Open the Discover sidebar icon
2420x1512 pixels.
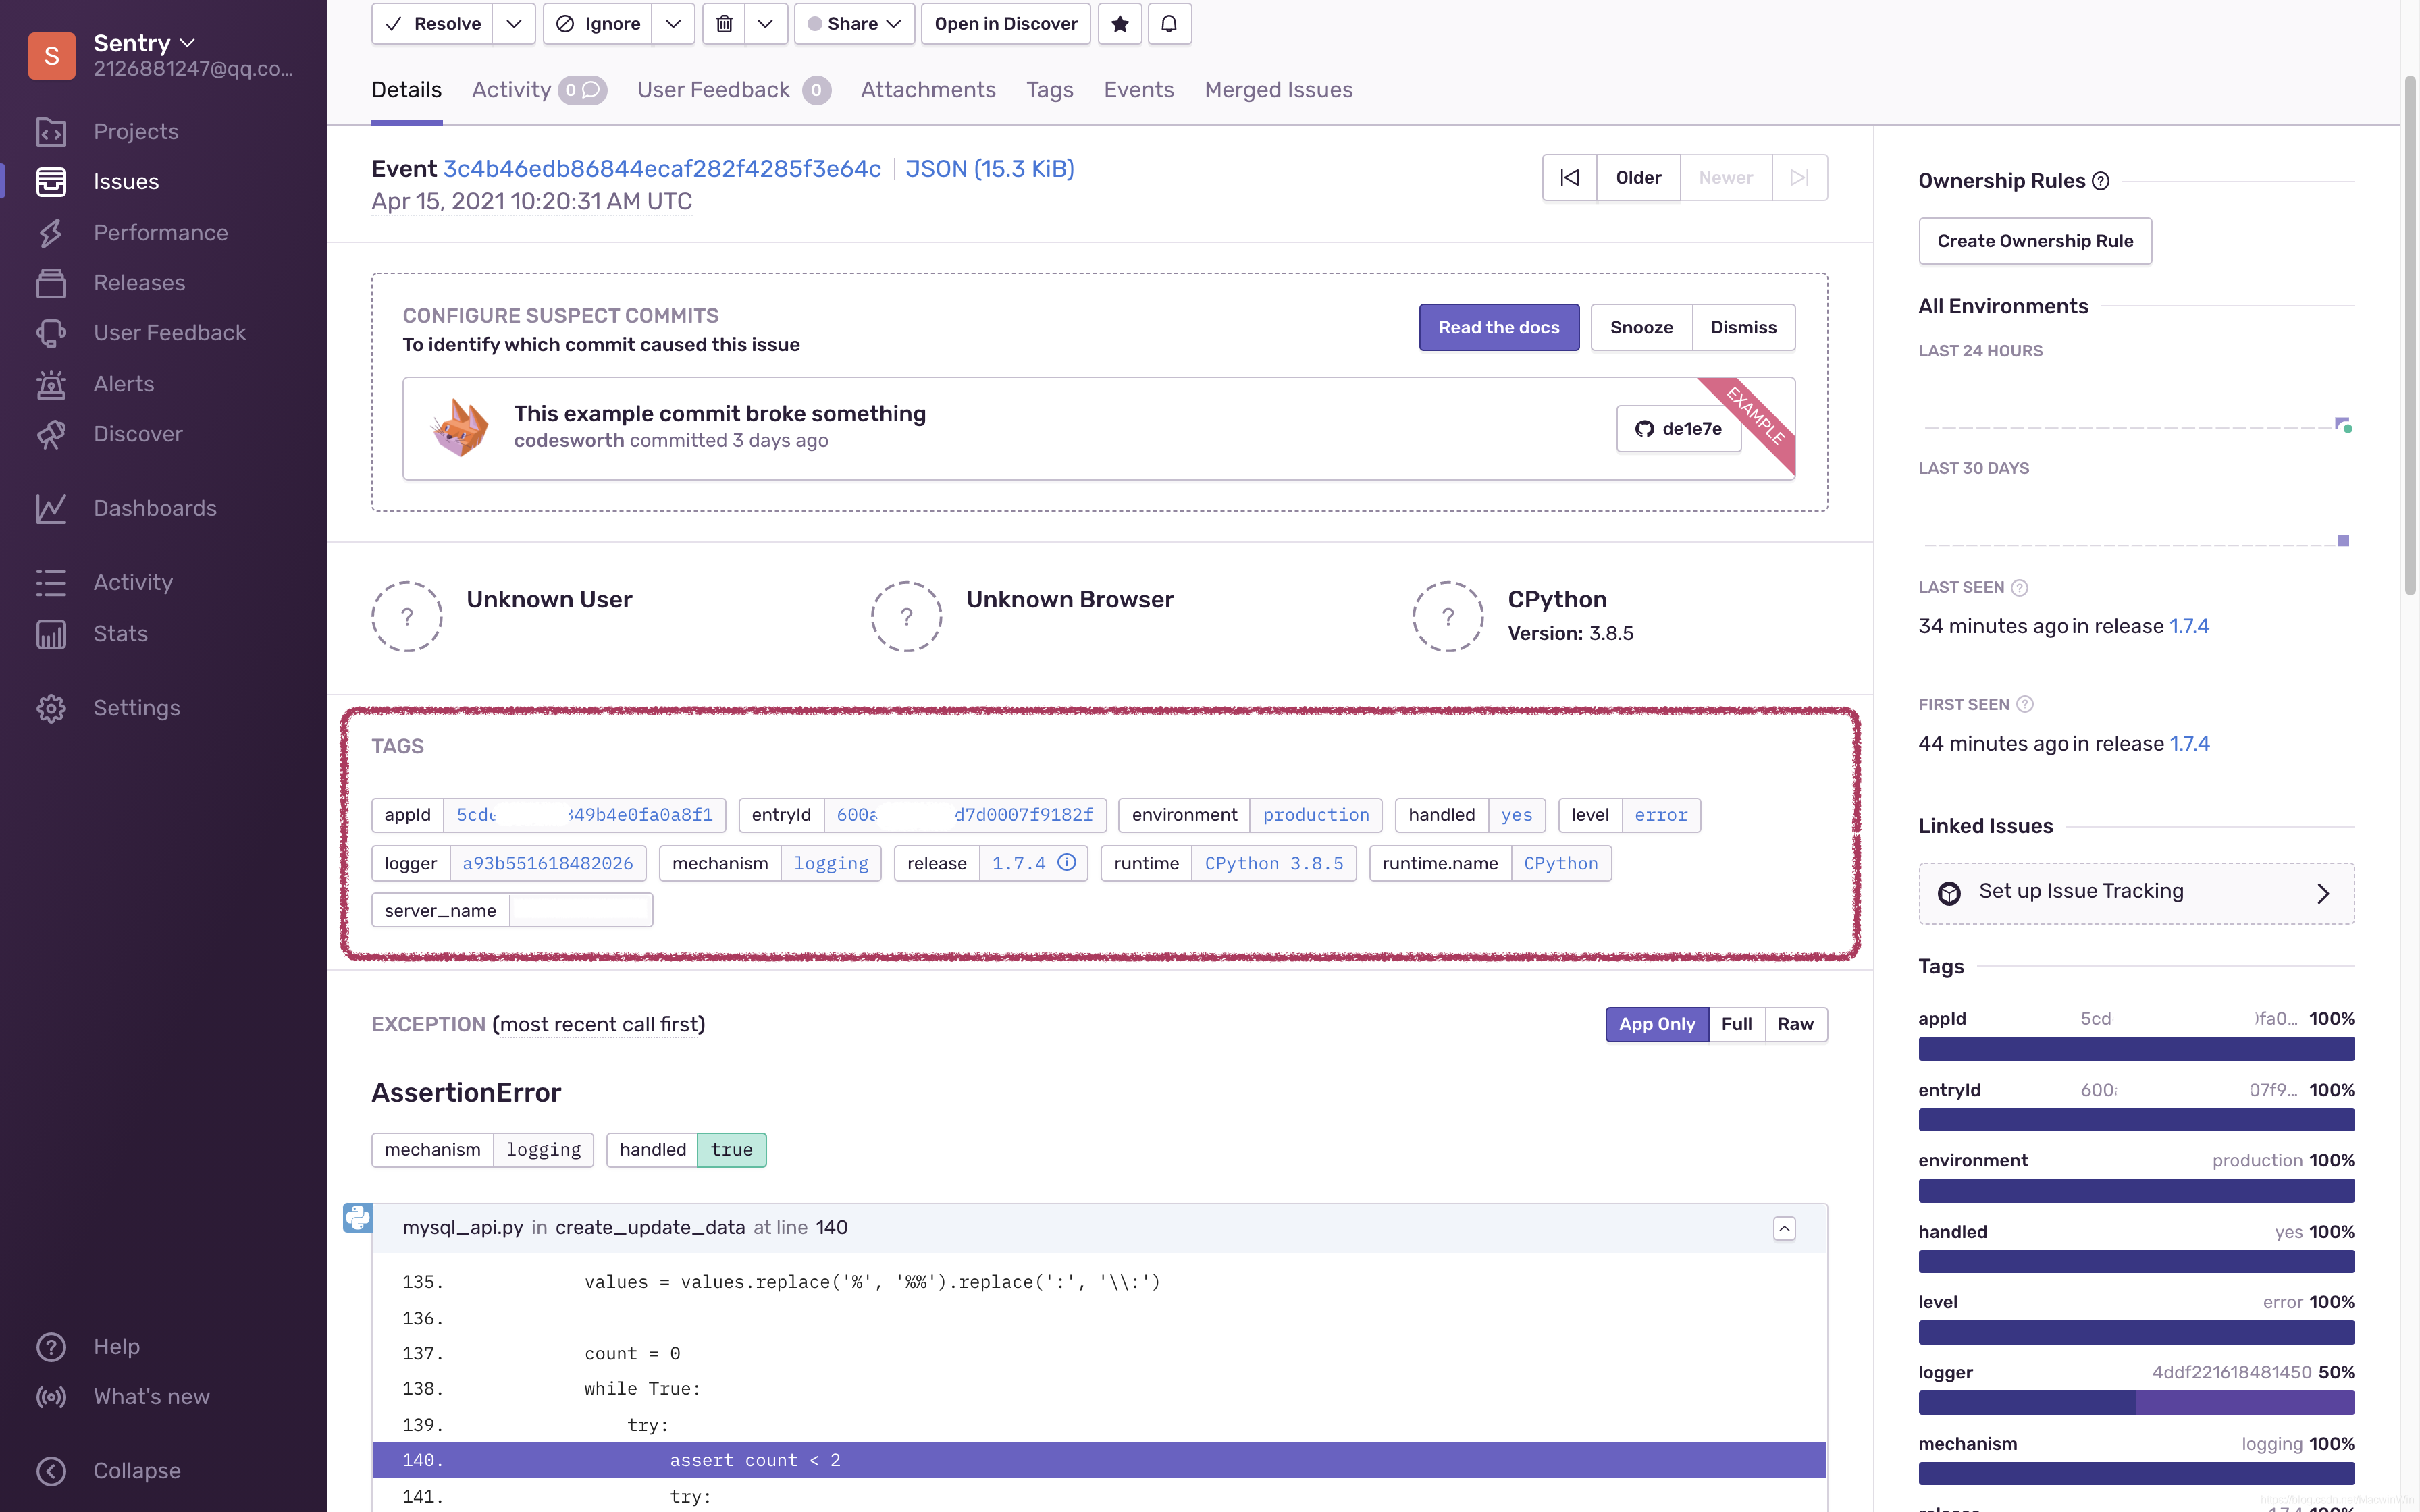point(51,434)
